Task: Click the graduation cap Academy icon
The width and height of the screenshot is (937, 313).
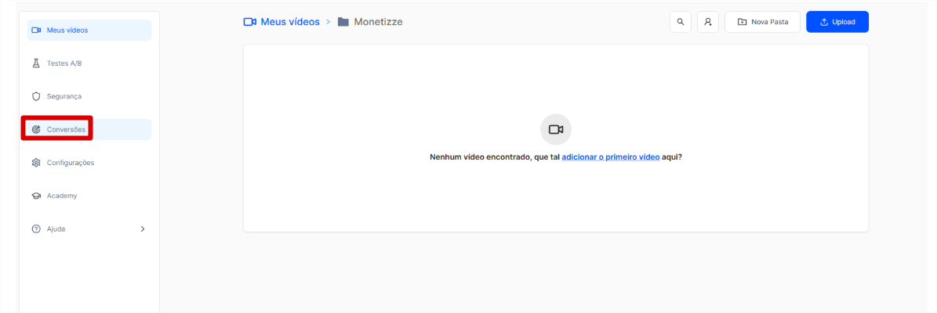Action: [36, 196]
